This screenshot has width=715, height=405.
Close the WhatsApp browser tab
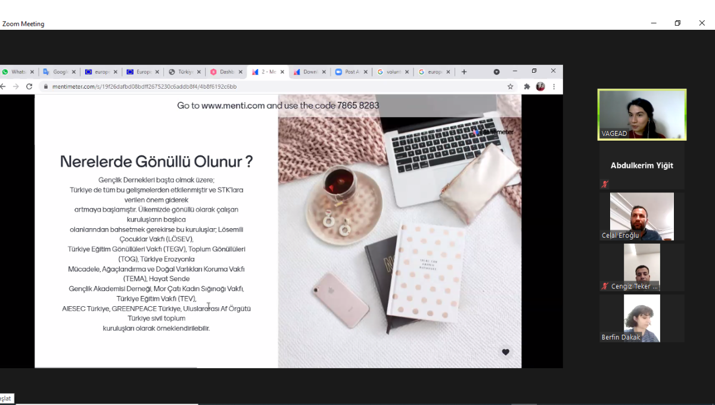coord(32,72)
